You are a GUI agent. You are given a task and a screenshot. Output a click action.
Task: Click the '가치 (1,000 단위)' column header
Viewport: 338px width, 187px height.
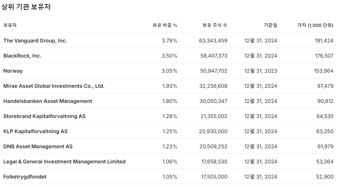point(315,25)
